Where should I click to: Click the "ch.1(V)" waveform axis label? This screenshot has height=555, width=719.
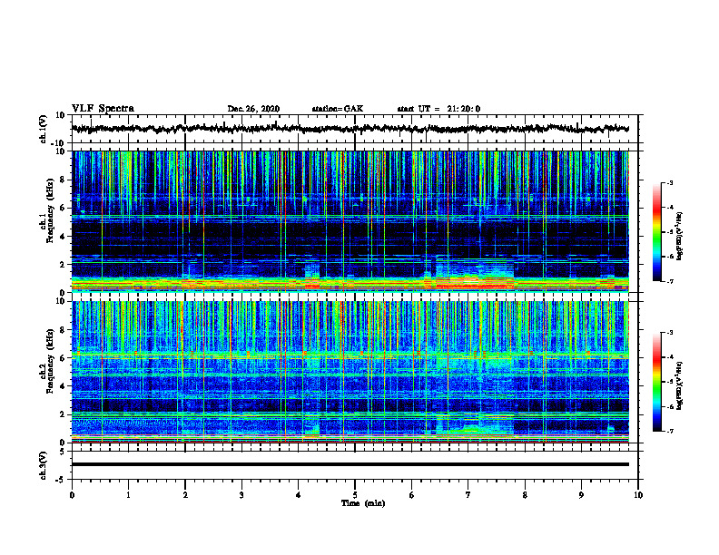43,129
